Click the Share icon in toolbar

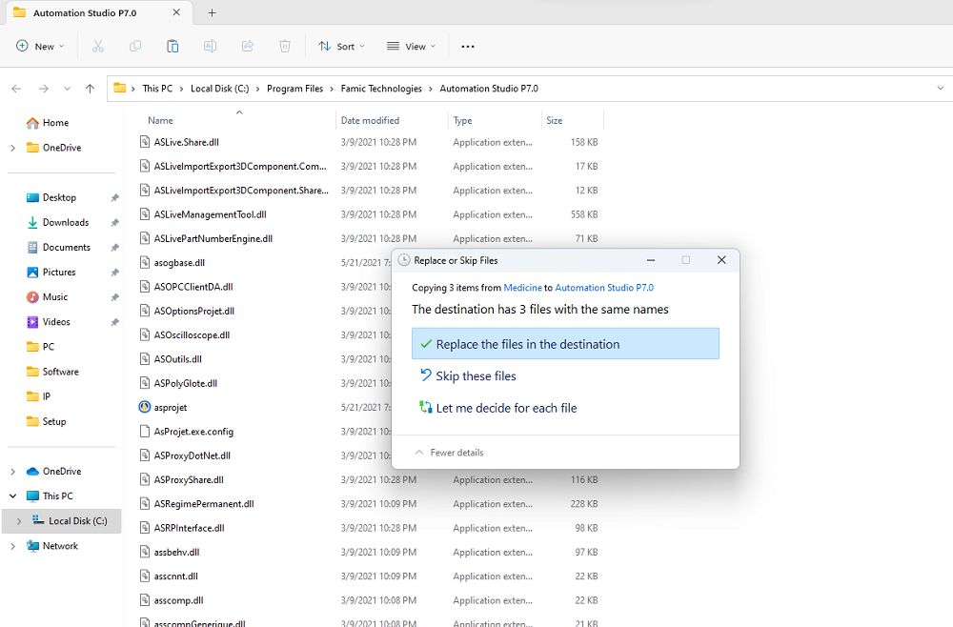(x=248, y=46)
